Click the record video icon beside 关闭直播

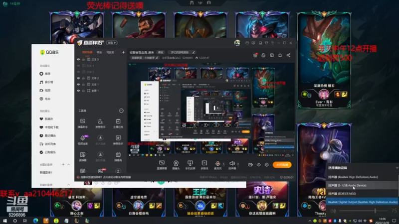pyautogui.click(x=250, y=165)
